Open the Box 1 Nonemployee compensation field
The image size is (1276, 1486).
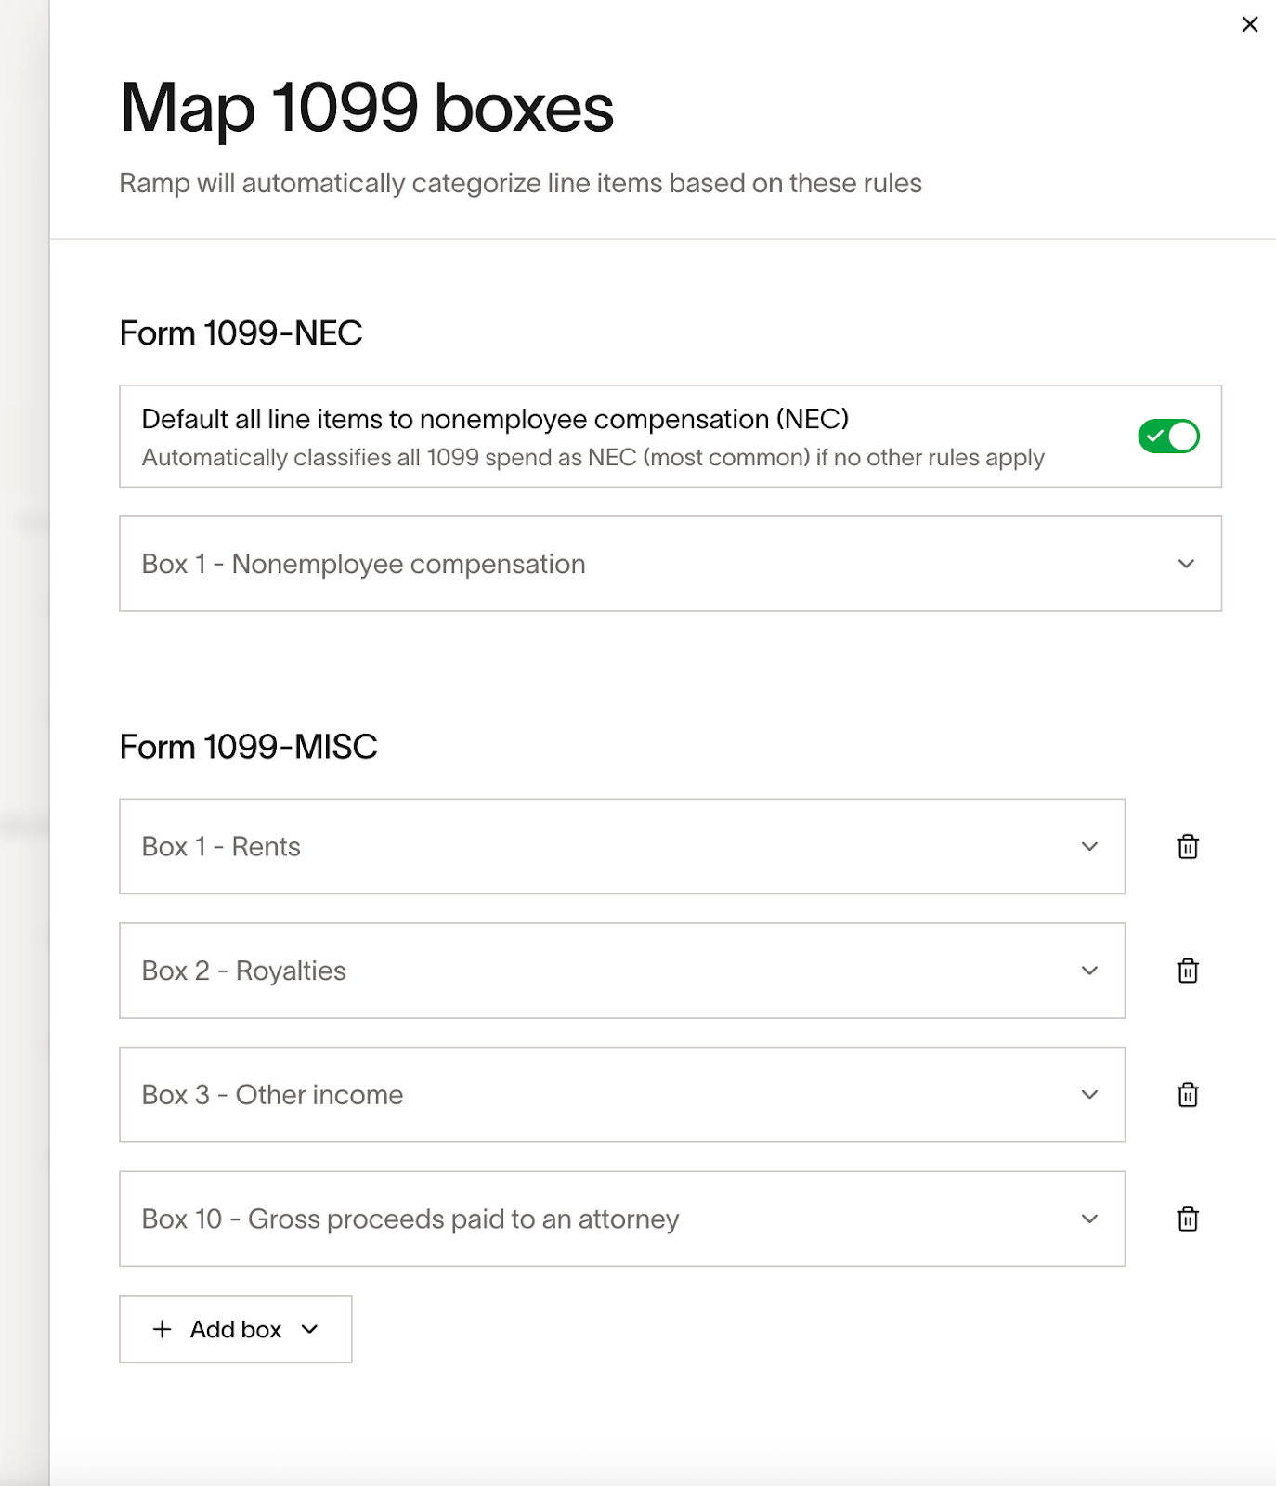point(650,564)
